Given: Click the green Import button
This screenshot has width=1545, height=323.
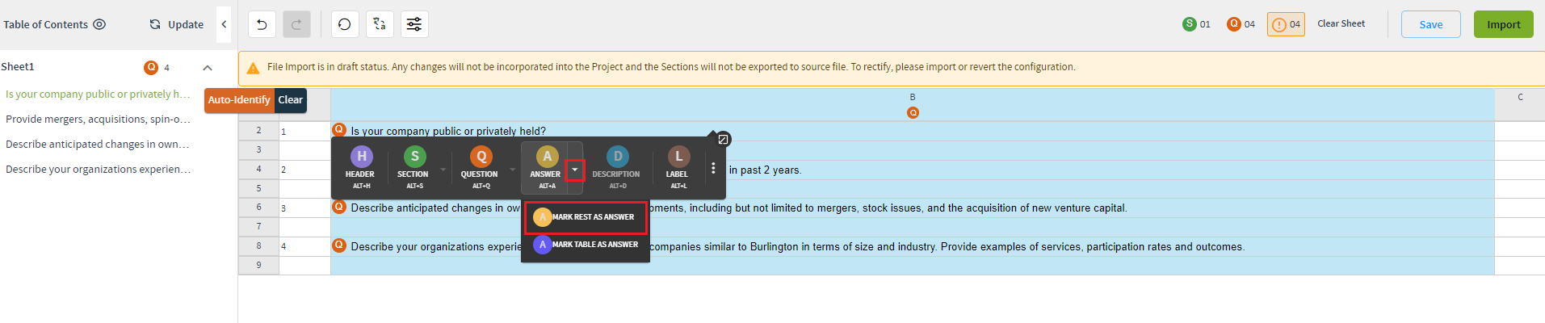Looking at the screenshot, I should [x=1504, y=24].
